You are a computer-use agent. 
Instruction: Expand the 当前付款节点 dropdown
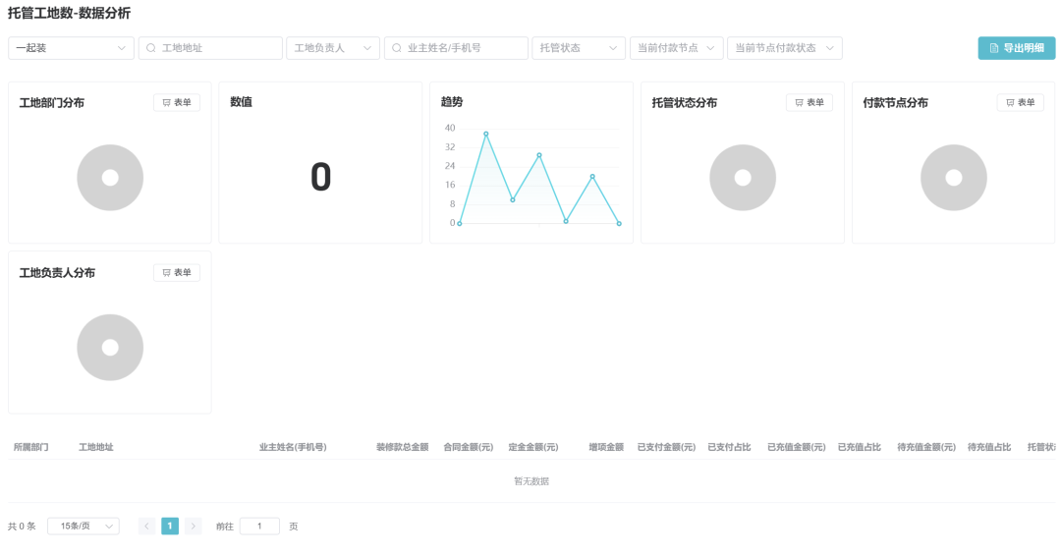point(676,48)
